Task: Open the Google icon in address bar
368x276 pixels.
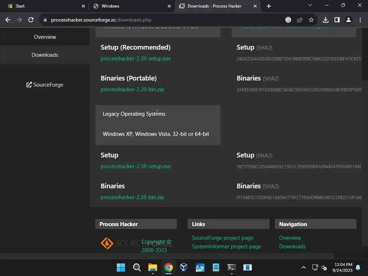Action: pos(288,20)
